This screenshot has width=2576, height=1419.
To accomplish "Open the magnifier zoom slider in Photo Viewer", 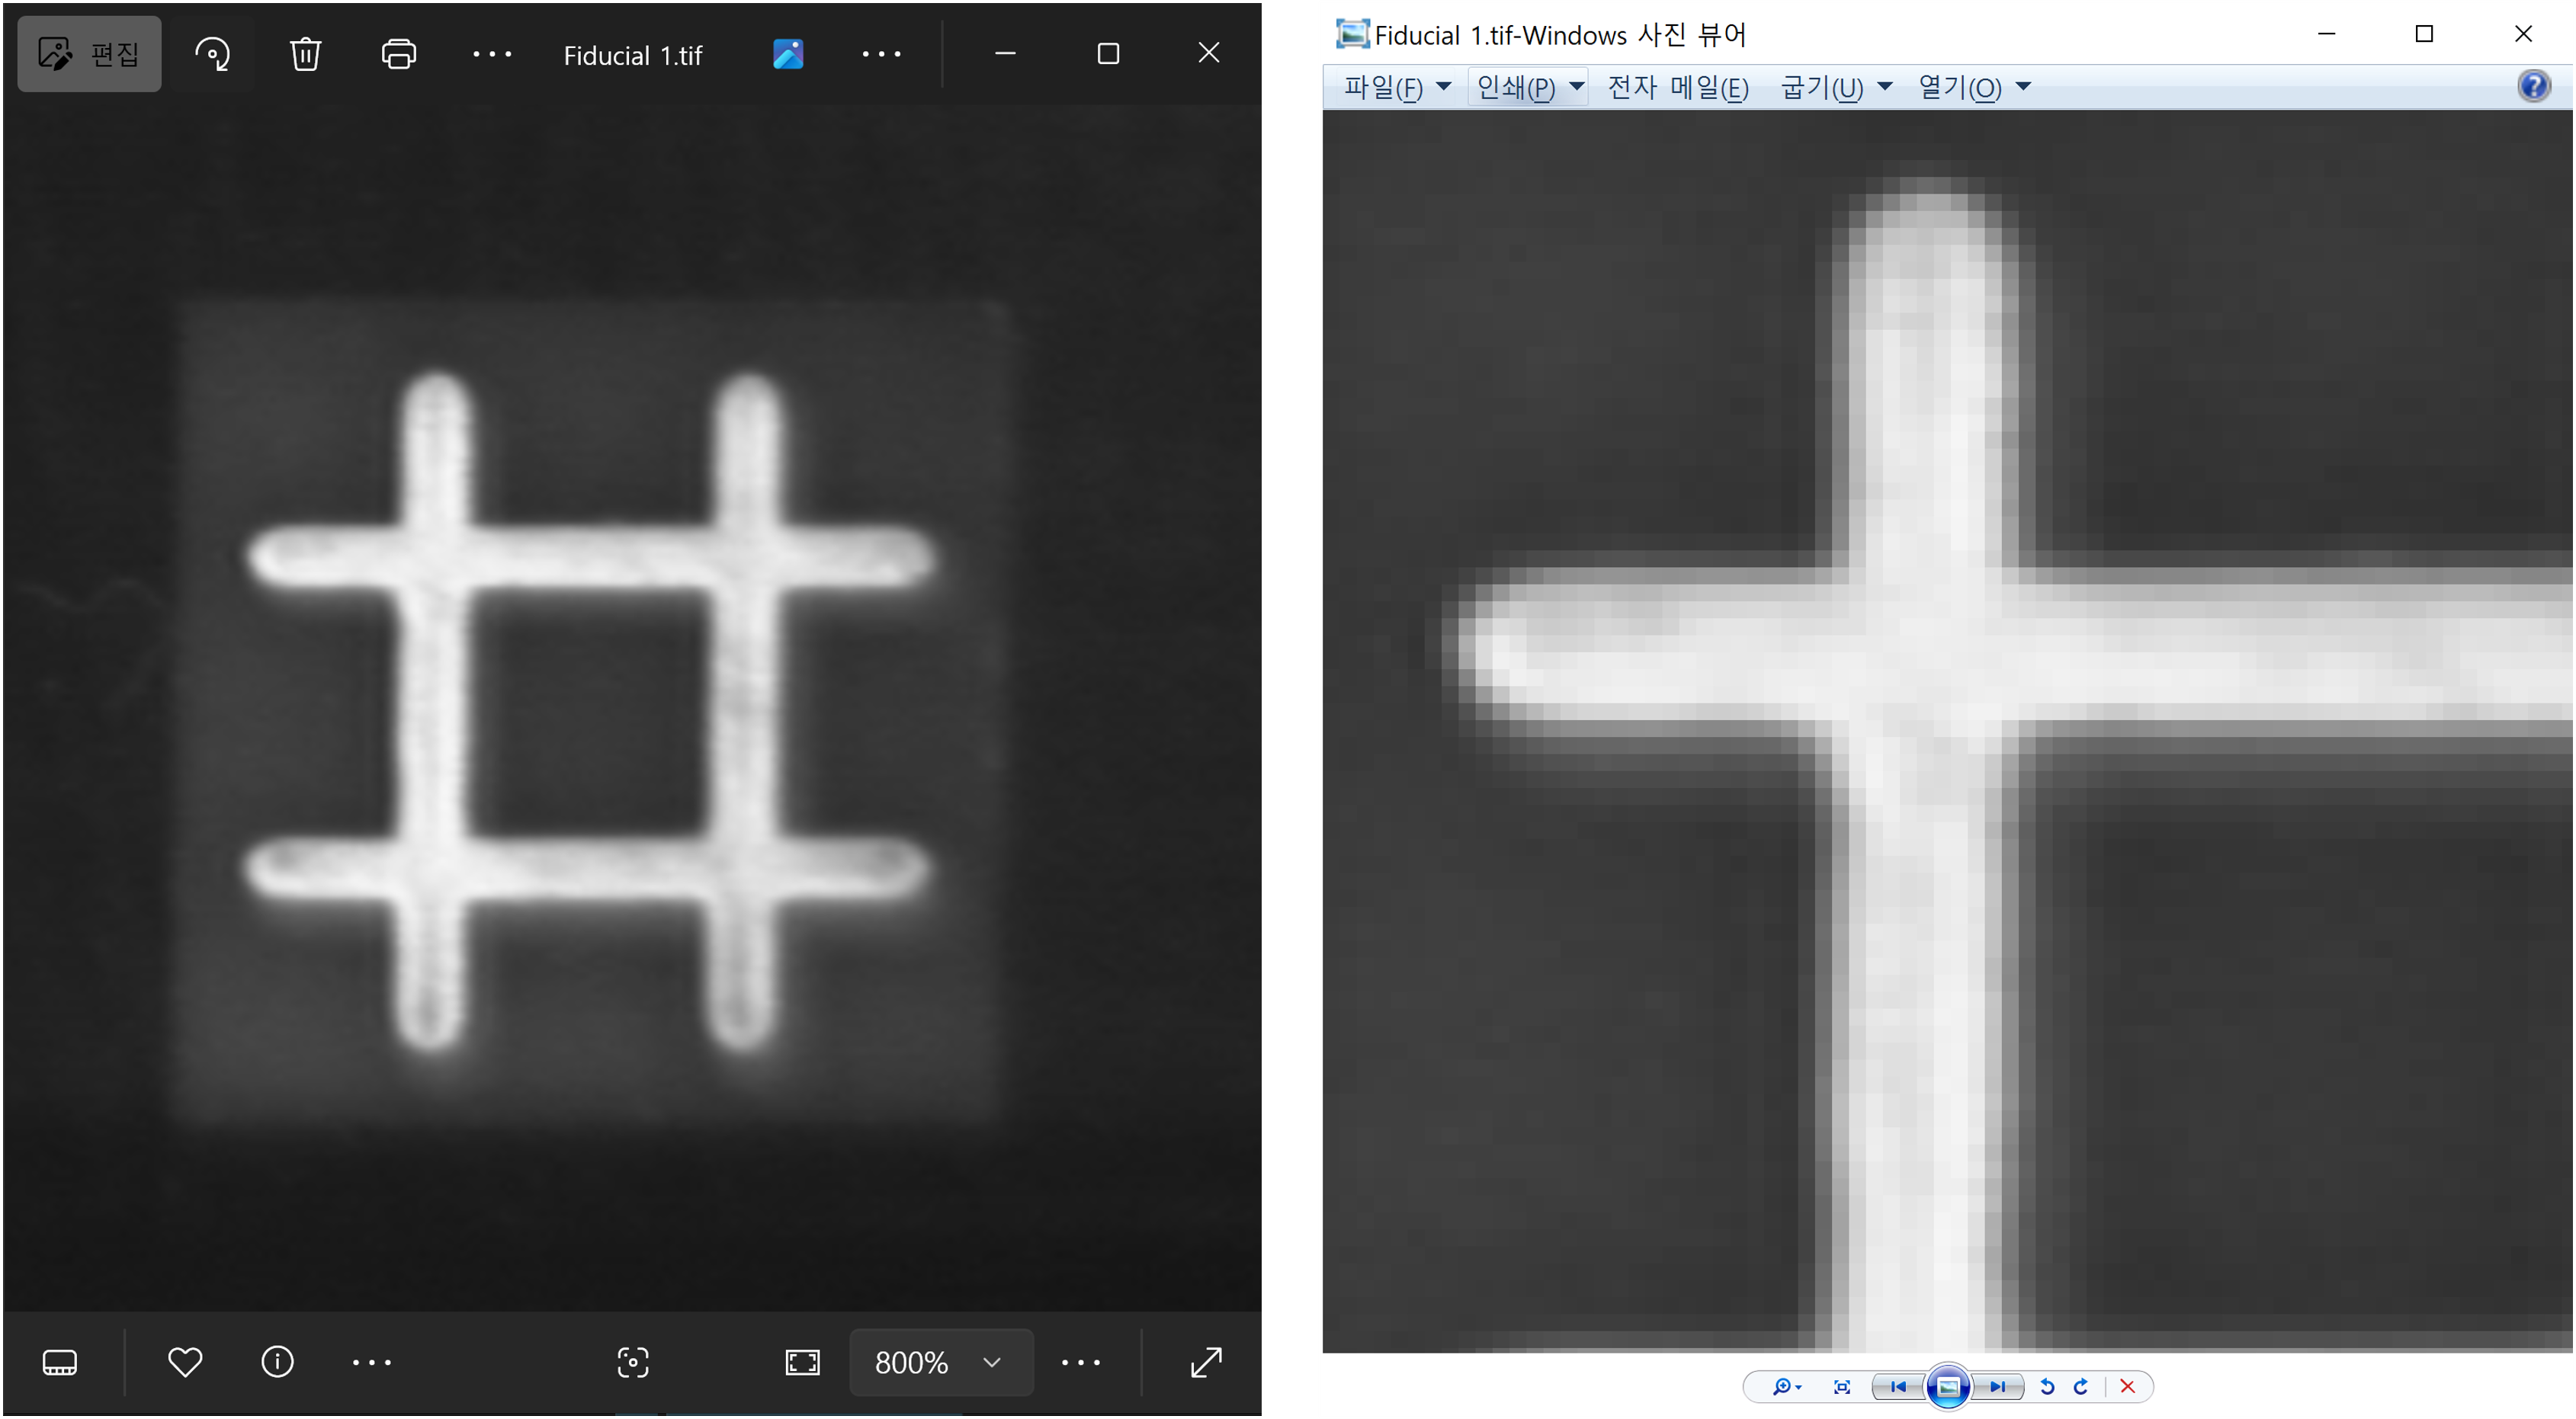I will [x=1786, y=1387].
